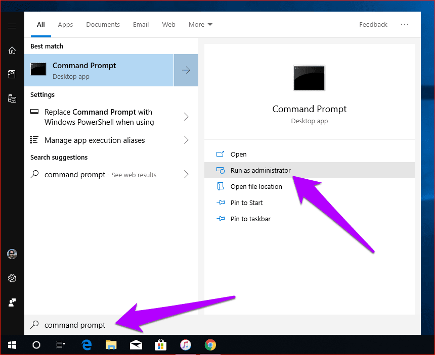Image resolution: width=435 pixels, height=355 pixels.
Task: Select command prompt See web results
Action: click(111, 174)
